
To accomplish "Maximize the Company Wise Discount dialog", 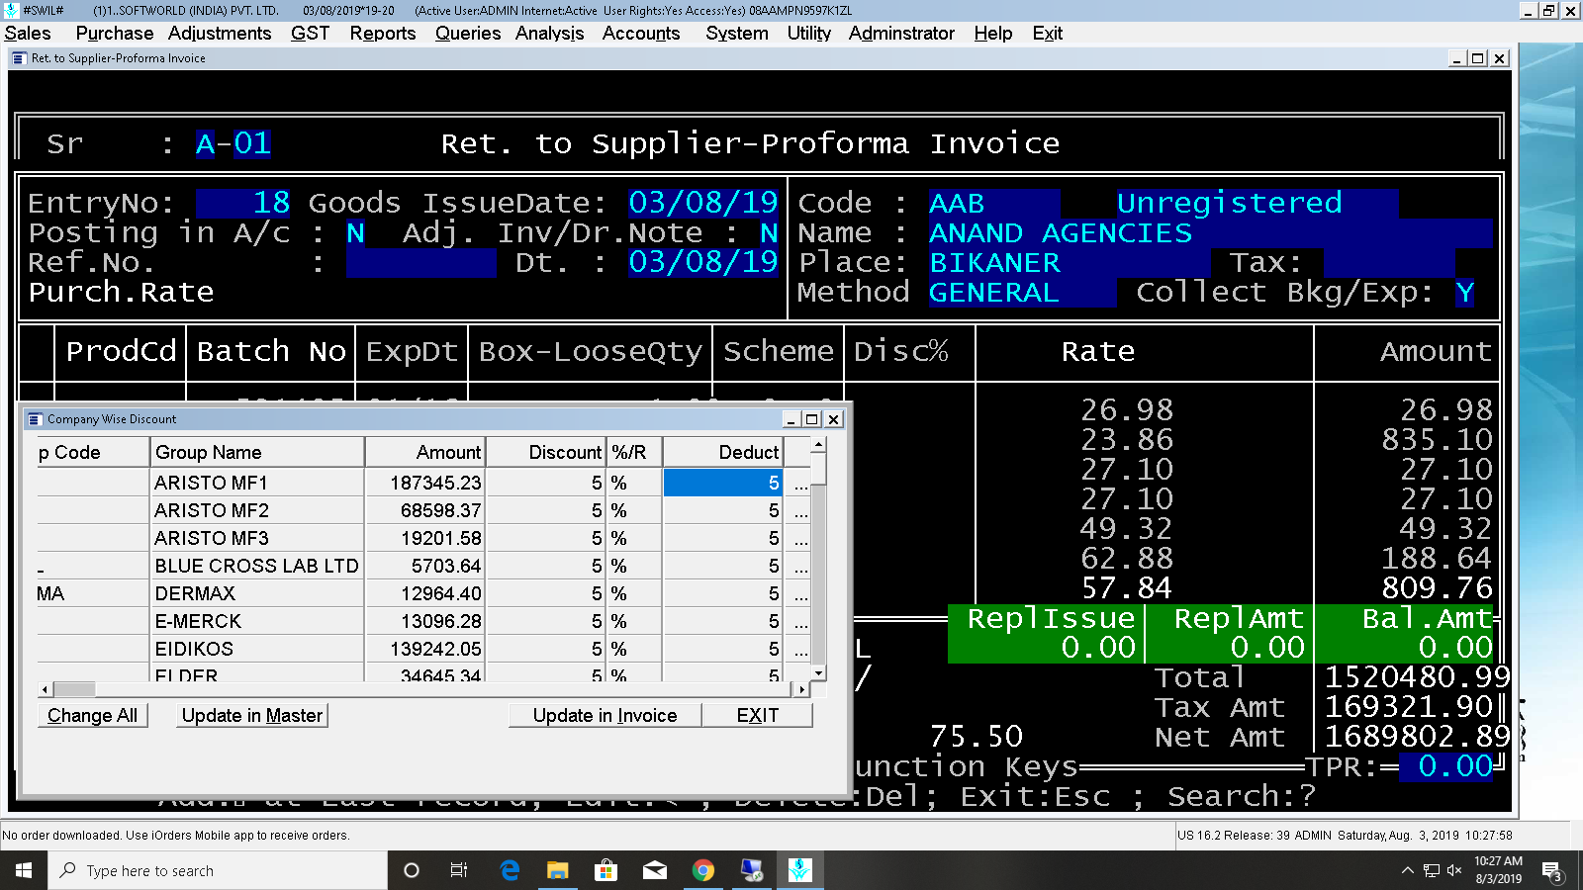I will point(812,419).
